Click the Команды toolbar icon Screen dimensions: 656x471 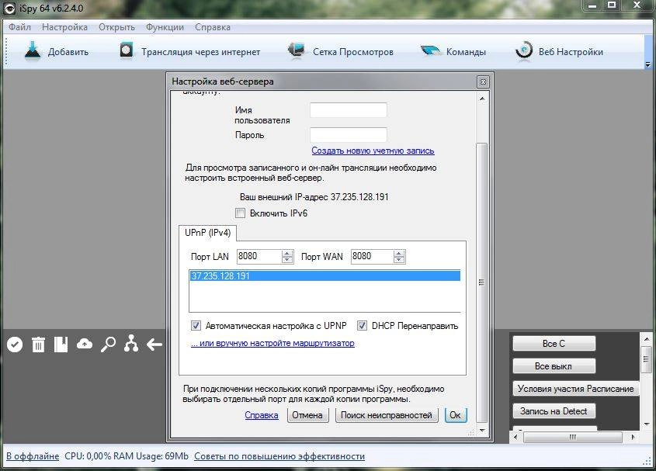[x=431, y=51]
